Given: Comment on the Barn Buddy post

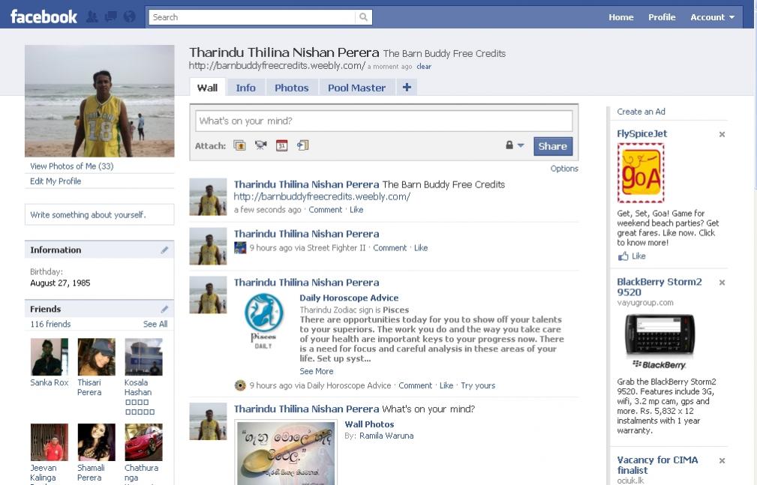Looking at the screenshot, I should point(326,210).
